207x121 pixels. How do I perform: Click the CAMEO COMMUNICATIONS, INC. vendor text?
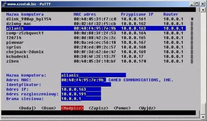tap(141, 80)
